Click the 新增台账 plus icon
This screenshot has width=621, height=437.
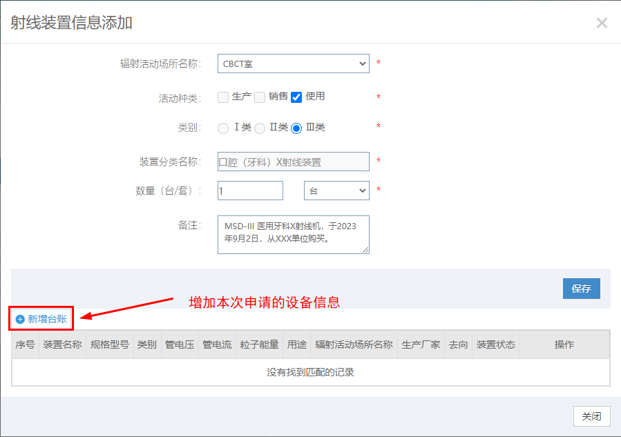pyautogui.click(x=20, y=319)
